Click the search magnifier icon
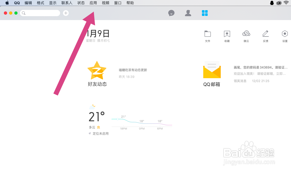The image size is (291, 172). coord(24,13)
